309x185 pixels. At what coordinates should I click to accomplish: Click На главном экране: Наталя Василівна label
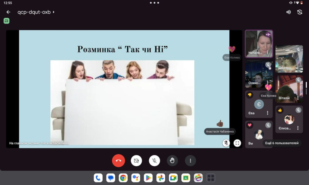point(39,143)
